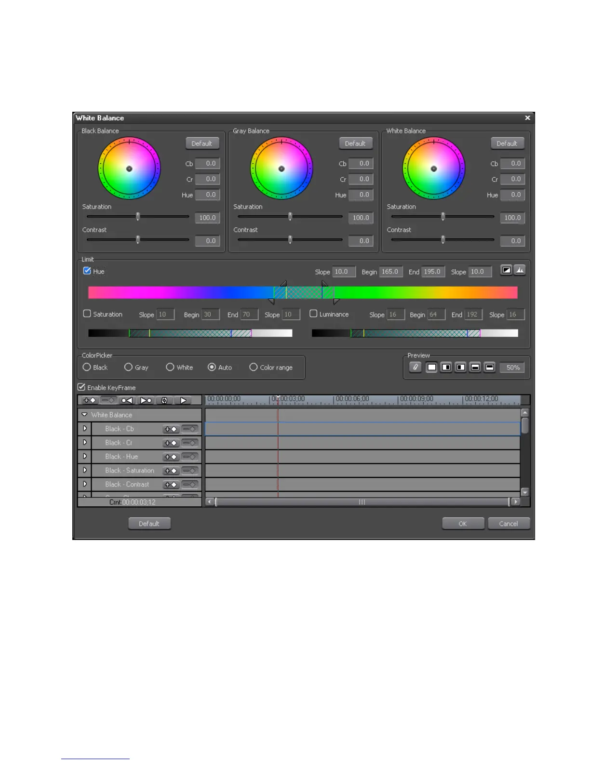Click the timeline vertical scrollbar down arrow

click(x=525, y=492)
